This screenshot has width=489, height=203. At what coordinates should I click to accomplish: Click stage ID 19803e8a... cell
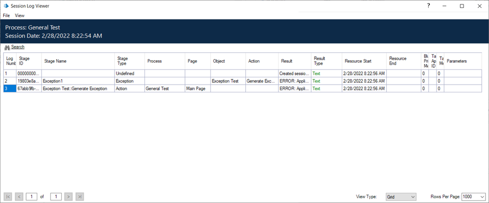tap(29, 81)
